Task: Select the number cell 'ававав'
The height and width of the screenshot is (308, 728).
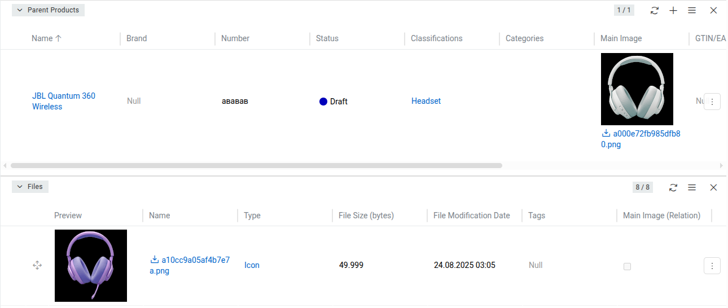Action: tap(235, 102)
